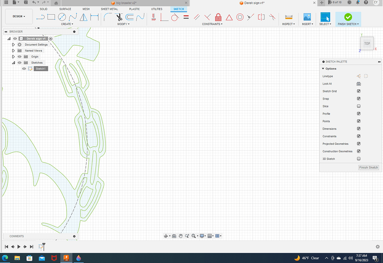Select the 2-Point Rectangle tool

tap(51, 16)
